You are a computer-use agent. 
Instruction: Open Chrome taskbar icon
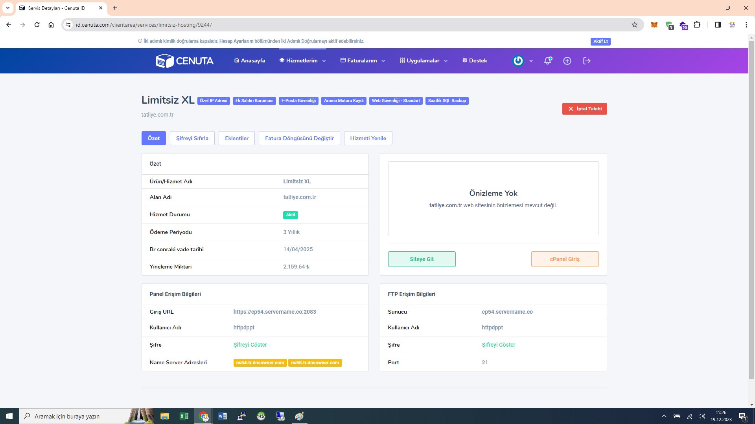point(203,416)
